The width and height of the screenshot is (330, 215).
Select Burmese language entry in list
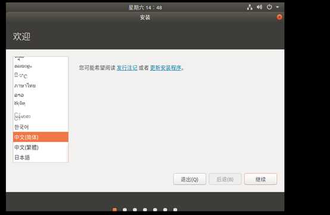pyautogui.click(x=41, y=116)
